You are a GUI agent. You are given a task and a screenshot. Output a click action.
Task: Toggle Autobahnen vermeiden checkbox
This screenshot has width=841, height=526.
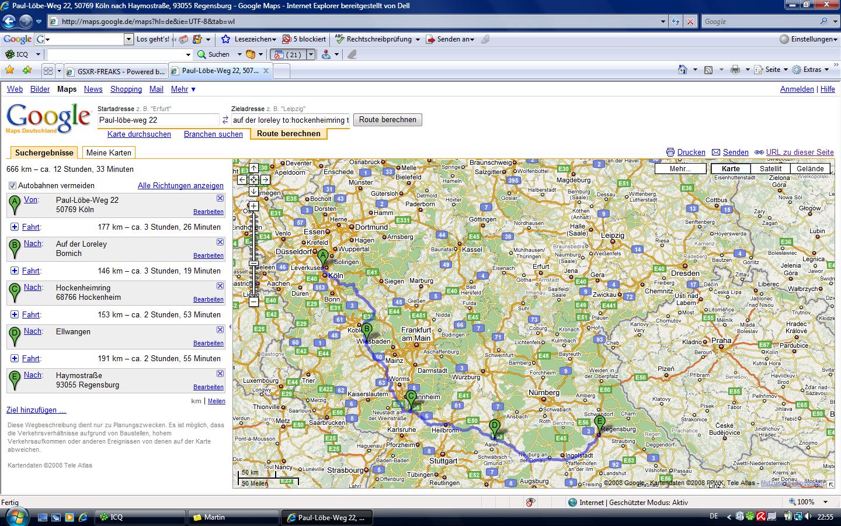(x=12, y=186)
